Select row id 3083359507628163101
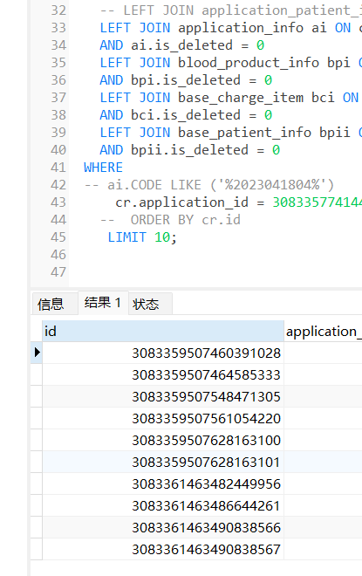Image resolution: width=362 pixels, height=576 pixels. pos(163,463)
